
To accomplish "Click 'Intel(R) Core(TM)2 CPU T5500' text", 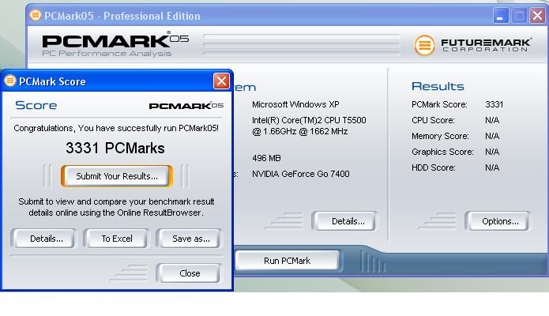I will pyautogui.click(x=309, y=120).
